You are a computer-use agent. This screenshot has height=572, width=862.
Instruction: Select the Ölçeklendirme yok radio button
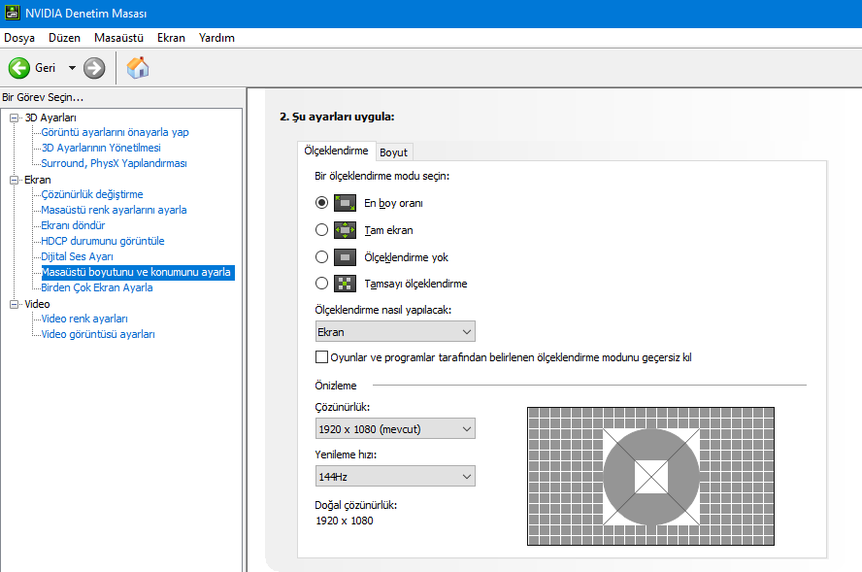321,256
